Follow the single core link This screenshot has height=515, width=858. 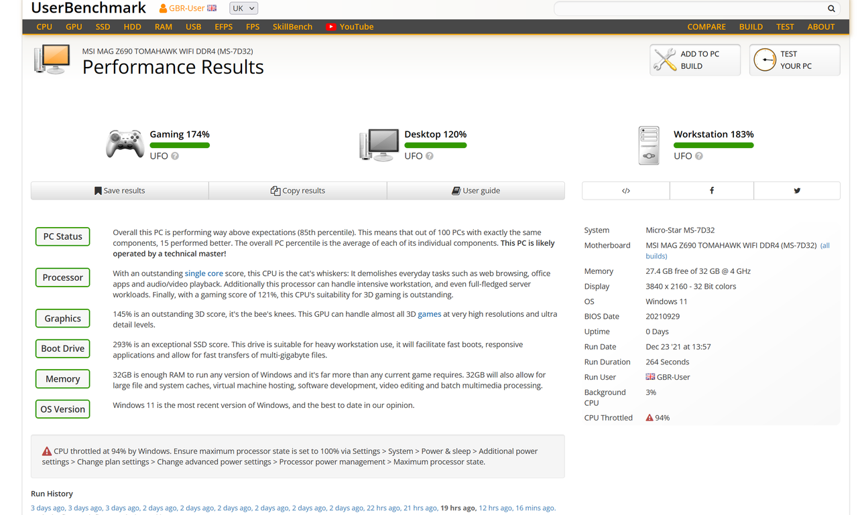[204, 273]
